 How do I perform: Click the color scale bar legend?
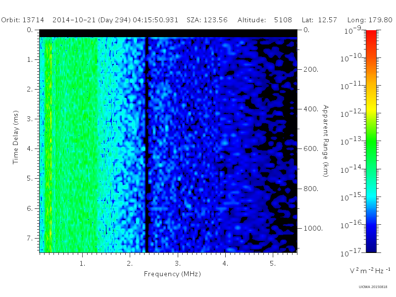point(371,141)
